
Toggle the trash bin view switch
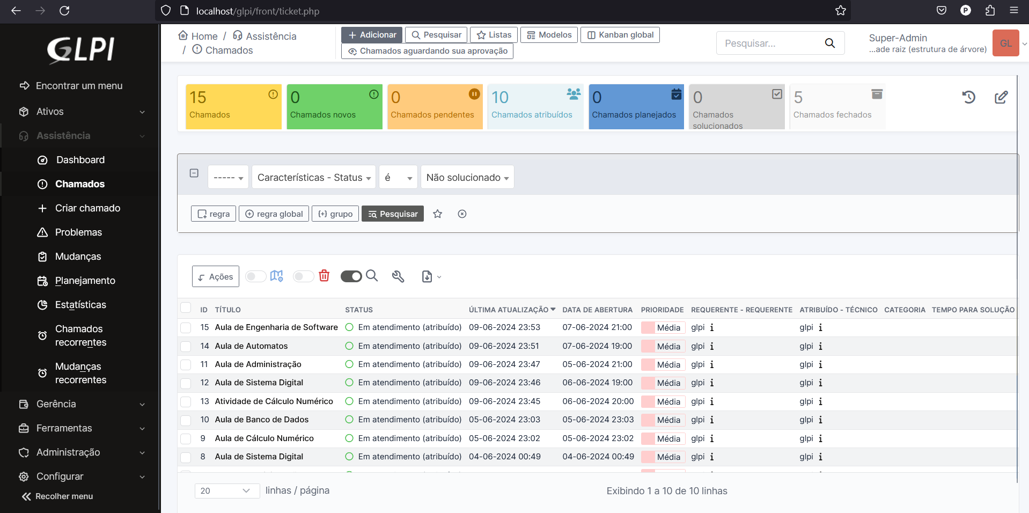coord(303,276)
